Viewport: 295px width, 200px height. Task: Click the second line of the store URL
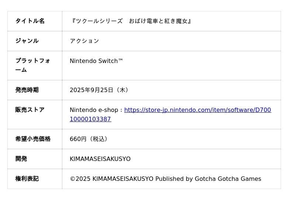90,119
